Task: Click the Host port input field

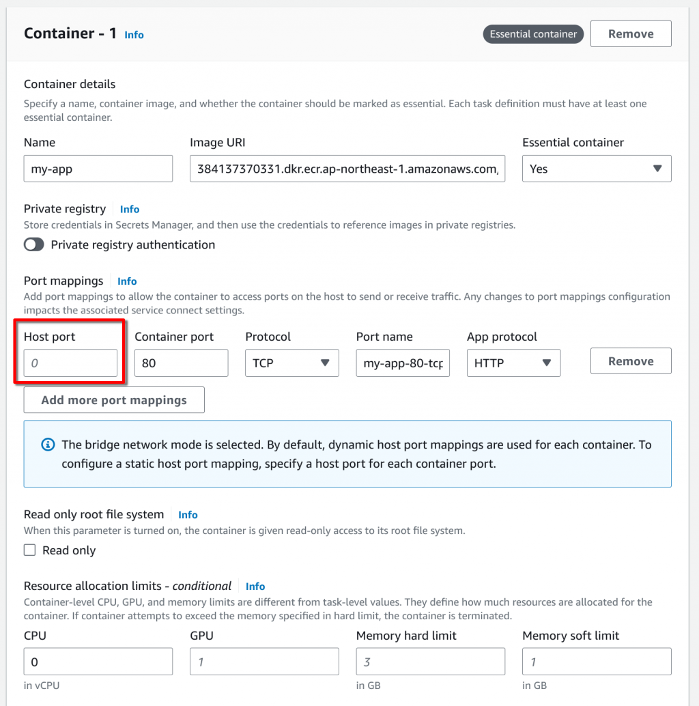Action: 70,363
